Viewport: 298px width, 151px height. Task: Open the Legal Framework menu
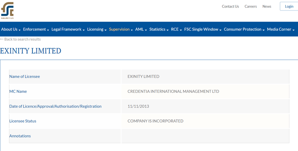point(68,29)
